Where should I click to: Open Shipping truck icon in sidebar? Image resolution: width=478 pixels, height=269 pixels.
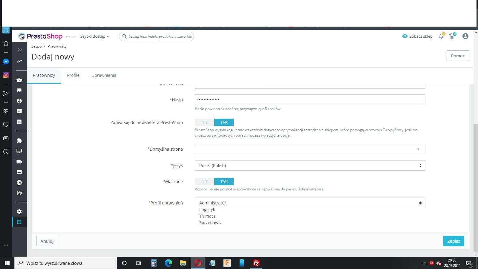19,161
